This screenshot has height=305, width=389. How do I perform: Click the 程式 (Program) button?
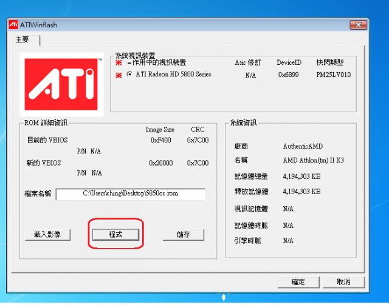[x=115, y=234]
